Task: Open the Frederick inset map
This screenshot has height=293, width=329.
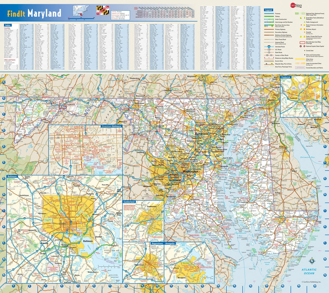Action: (x=301, y=97)
